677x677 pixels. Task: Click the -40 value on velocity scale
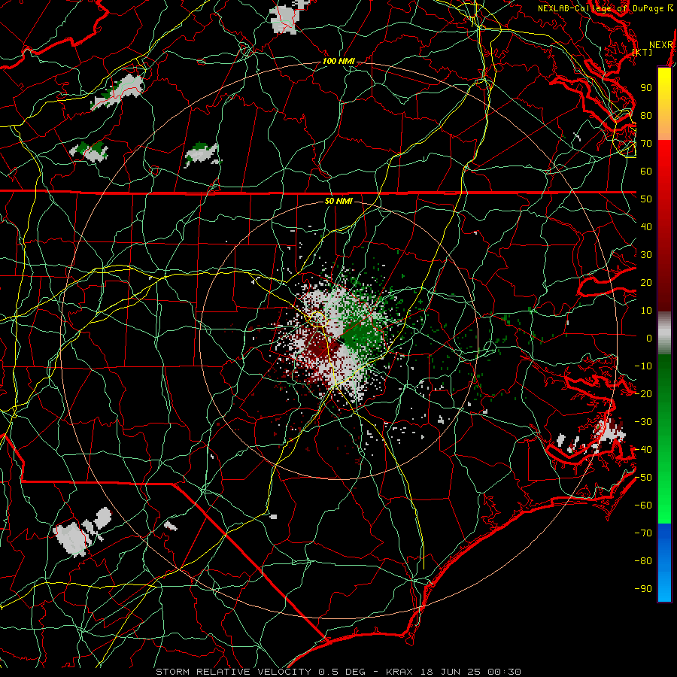click(643, 450)
